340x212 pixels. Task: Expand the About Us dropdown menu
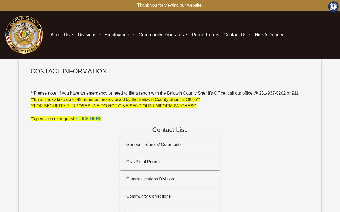tap(62, 35)
